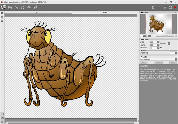Click the vertical scrollbar up arrow
Viewport: 178px width, 124px height.
pos(138,15)
